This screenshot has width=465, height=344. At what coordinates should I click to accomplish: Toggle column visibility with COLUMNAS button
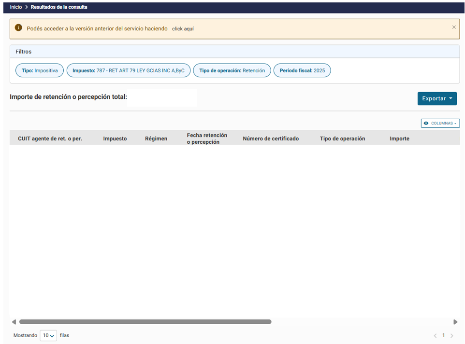pyautogui.click(x=440, y=124)
